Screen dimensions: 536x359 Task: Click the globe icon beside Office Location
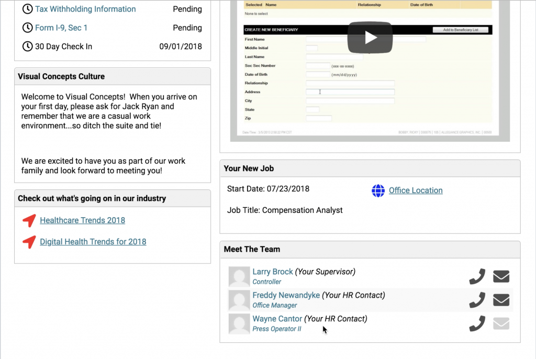coord(378,190)
